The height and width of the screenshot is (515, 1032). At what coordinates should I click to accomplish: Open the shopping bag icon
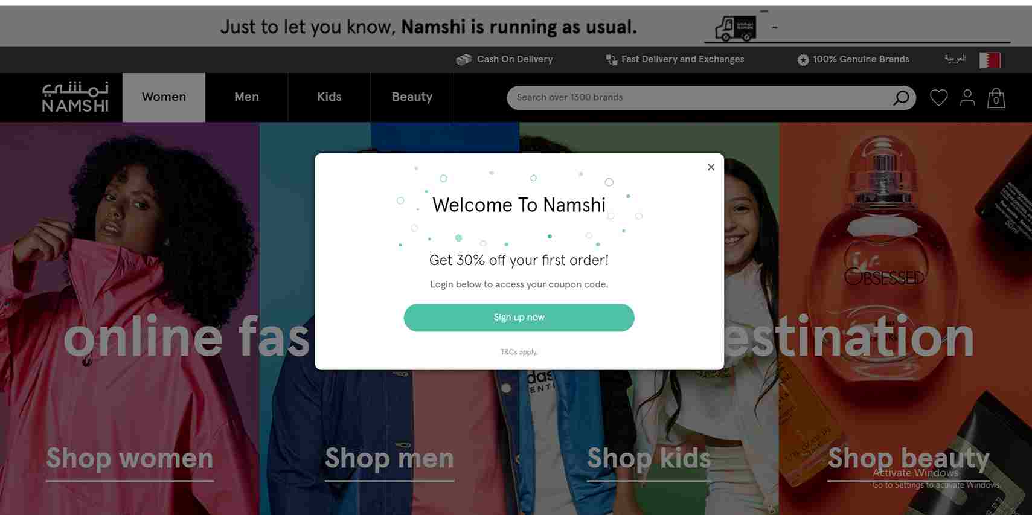pos(996,98)
